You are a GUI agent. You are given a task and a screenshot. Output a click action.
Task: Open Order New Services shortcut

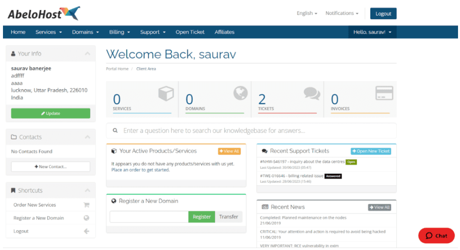click(35, 205)
